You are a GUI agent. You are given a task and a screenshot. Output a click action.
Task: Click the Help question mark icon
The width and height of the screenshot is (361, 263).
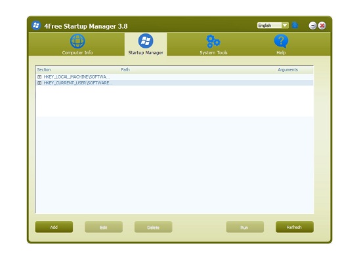[281, 41]
